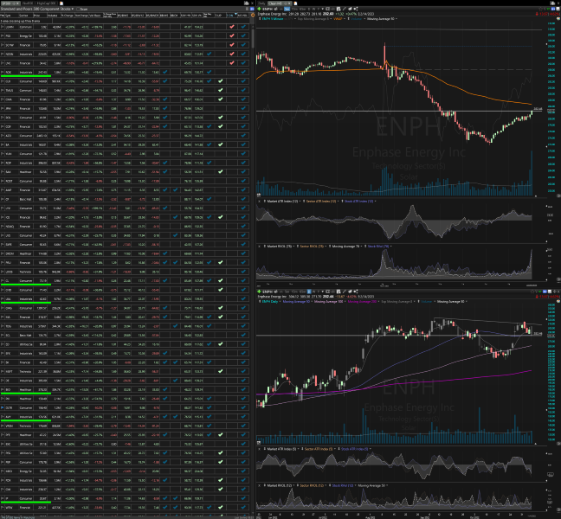Click the ENPH symbol box in the top chart toolbar
Viewport: 561px width, 519px height.
268,9
